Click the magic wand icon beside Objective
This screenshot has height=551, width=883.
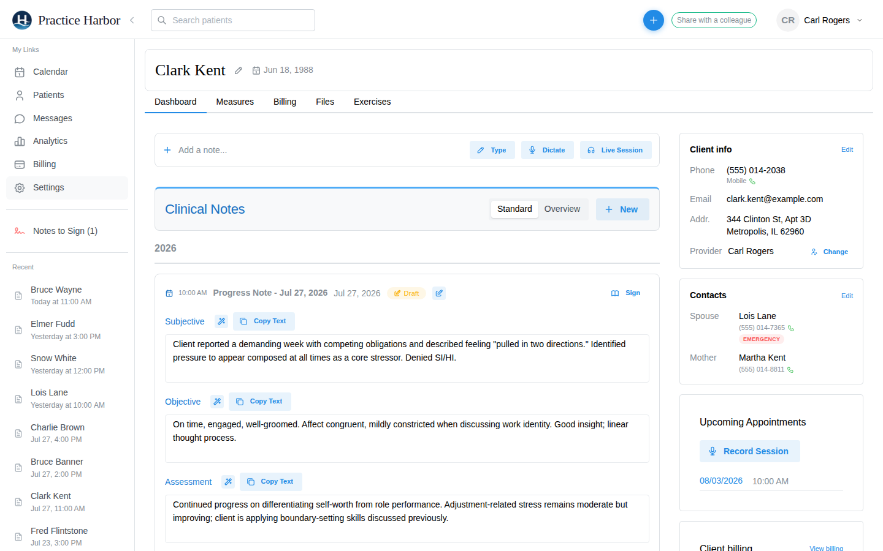(x=217, y=402)
